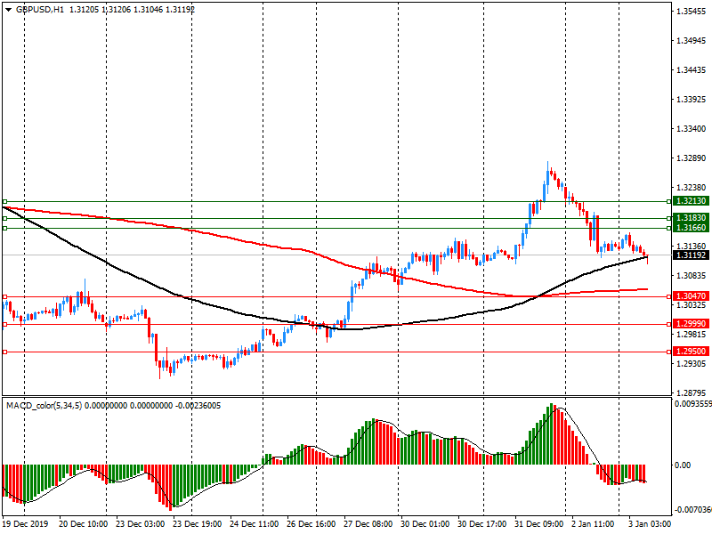Screen dimensions: 712x534
Task: Select the right handle of the 1.32130 line
Action: pyautogui.click(x=668, y=201)
